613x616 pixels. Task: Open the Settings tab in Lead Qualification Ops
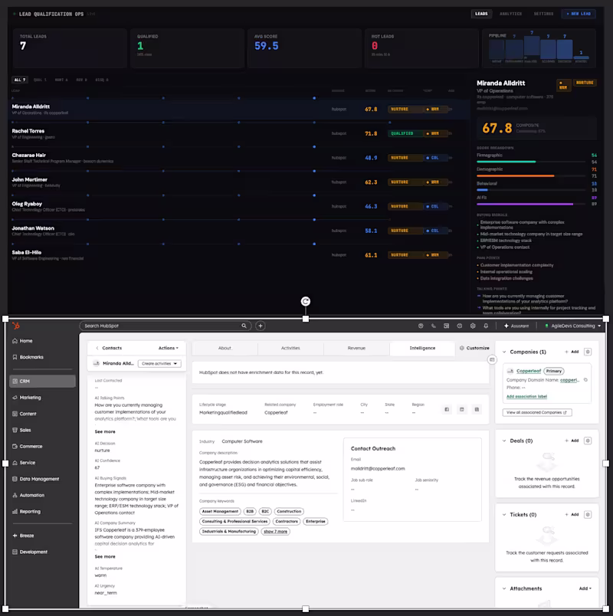pyautogui.click(x=543, y=14)
